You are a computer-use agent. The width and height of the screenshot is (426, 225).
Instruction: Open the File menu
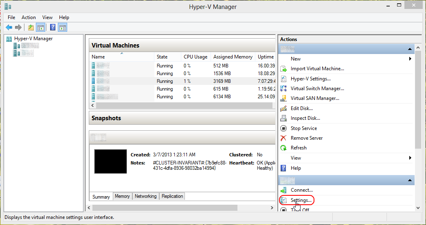11,17
